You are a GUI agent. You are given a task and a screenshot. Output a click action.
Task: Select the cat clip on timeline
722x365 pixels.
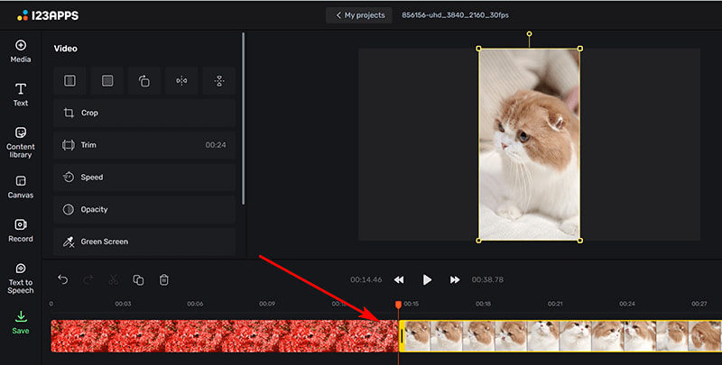[560, 336]
